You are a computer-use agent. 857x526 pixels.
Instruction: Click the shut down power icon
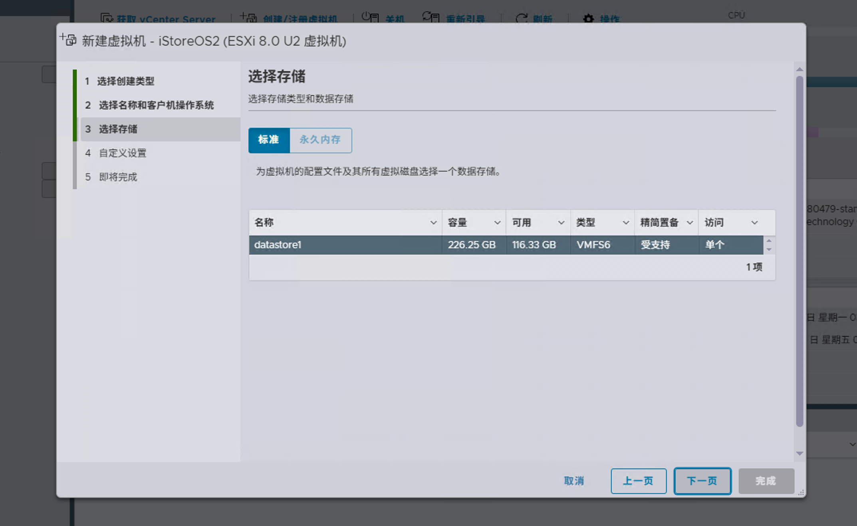(370, 17)
